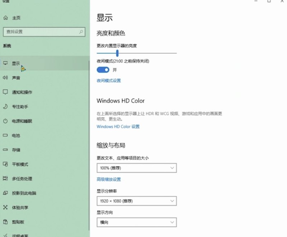Click the 显示分辨率 label

point(107,191)
